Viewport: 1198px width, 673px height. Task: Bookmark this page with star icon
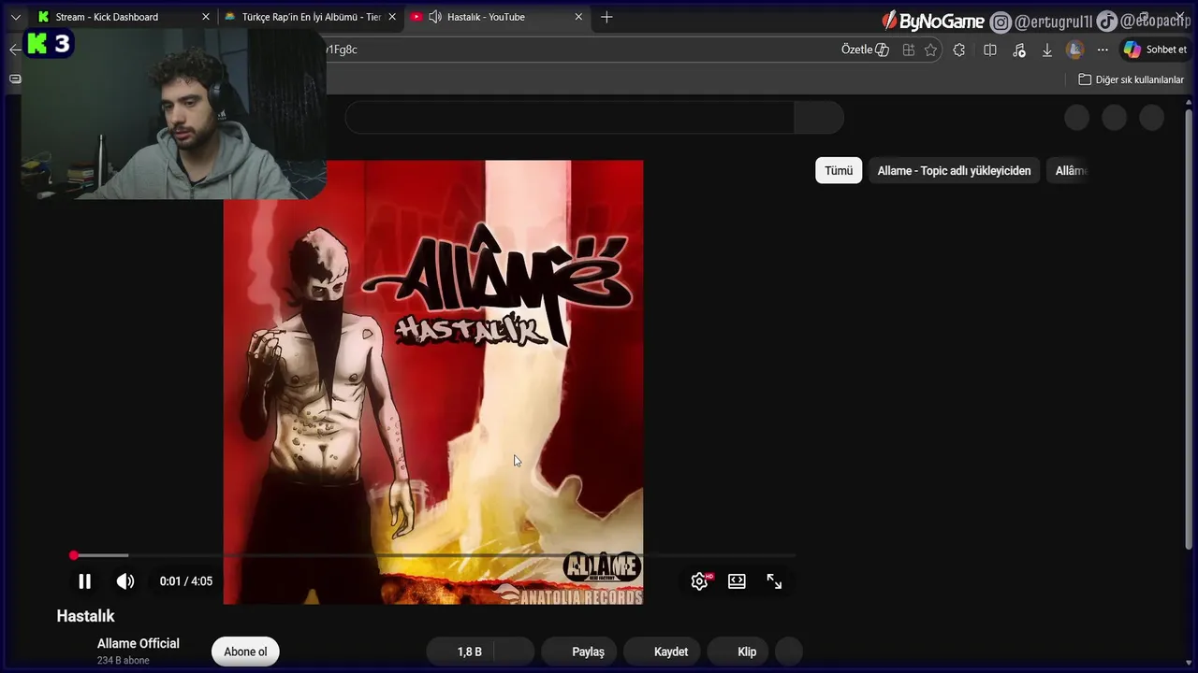pos(930,50)
